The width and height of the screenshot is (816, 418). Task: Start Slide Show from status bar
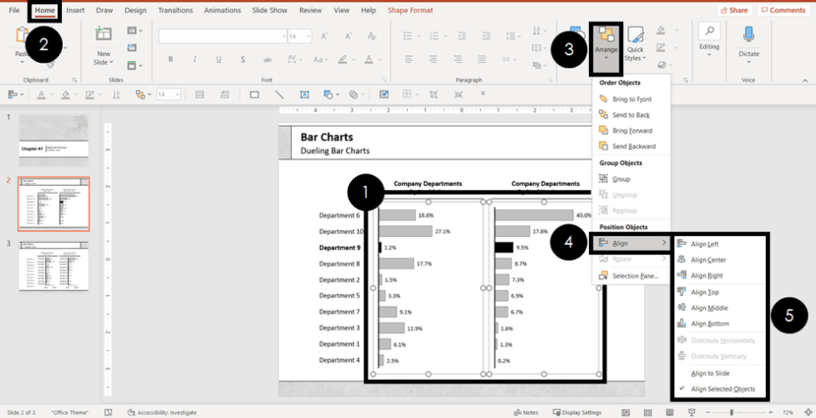[x=692, y=412]
